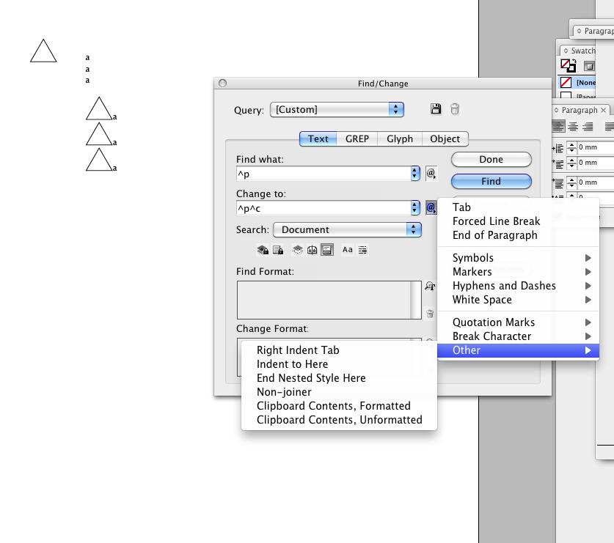614x543 pixels.
Task: Click Align Left in Paragraph panel
Action: [558, 126]
